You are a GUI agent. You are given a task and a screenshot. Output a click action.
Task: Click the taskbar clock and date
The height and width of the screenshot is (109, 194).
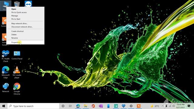click(x=181, y=106)
